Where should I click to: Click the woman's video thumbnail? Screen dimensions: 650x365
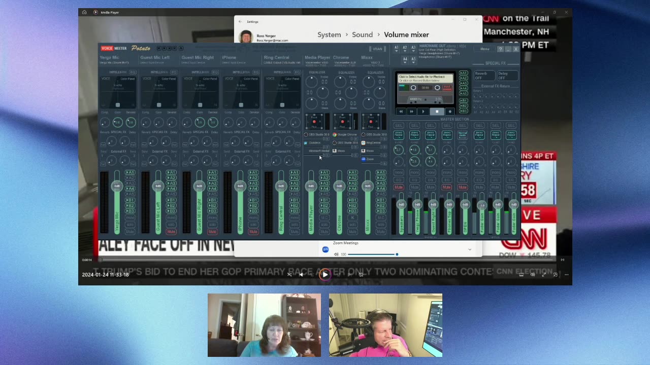[264, 325]
